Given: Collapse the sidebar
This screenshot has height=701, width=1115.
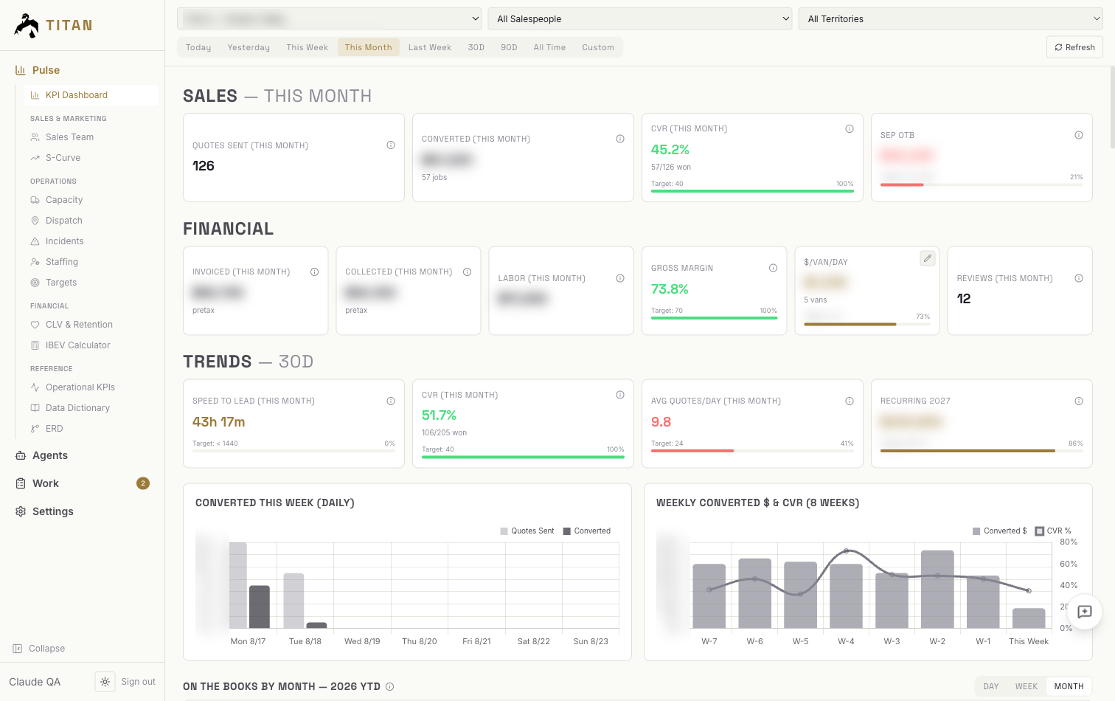Looking at the screenshot, I should pos(39,649).
